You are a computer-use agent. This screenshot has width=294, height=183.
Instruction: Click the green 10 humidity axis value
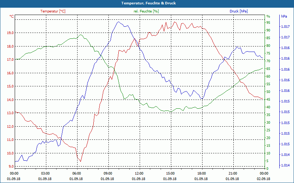(268, 153)
